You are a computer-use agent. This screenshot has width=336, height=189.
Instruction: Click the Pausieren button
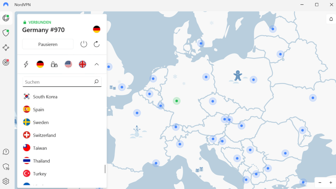pos(48,44)
